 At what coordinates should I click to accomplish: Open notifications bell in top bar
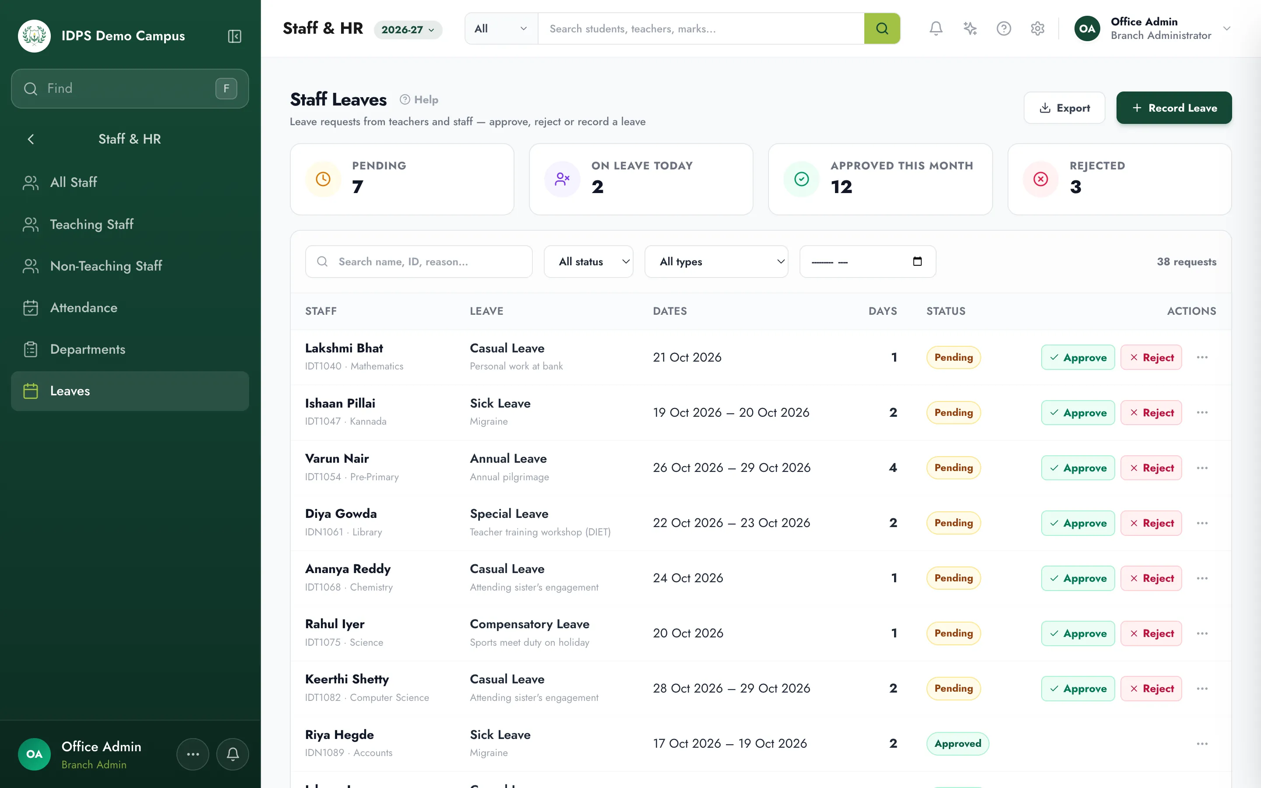pyautogui.click(x=936, y=28)
